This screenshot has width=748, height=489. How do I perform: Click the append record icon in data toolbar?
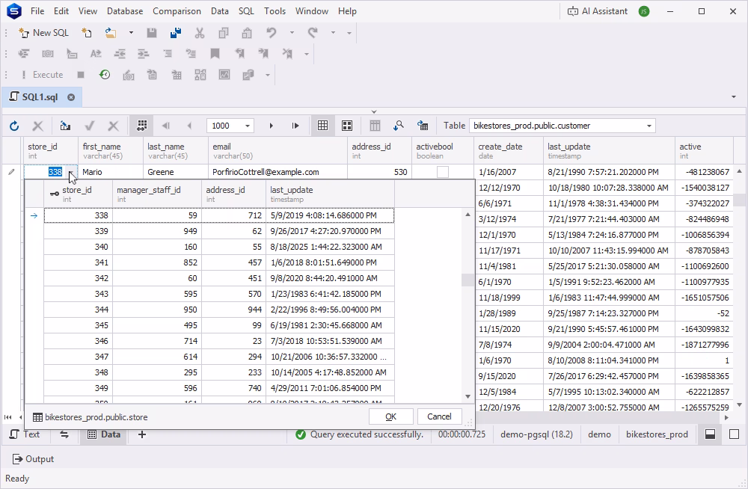[65, 126]
